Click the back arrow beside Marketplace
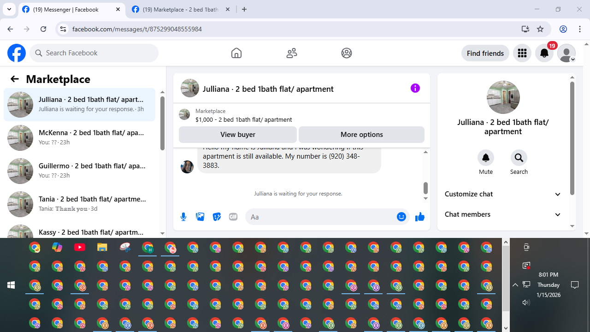 click(15, 79)
